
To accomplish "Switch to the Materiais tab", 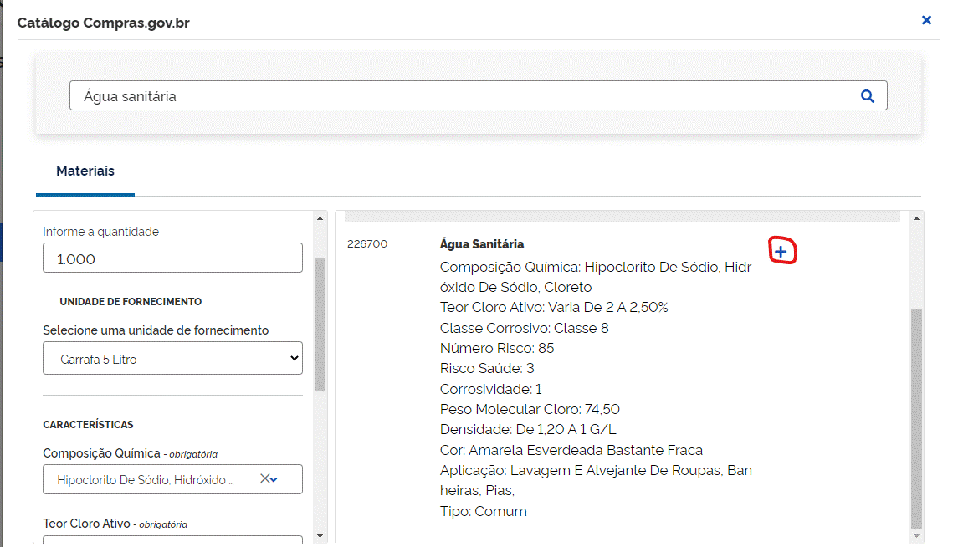I will [85, 171].
